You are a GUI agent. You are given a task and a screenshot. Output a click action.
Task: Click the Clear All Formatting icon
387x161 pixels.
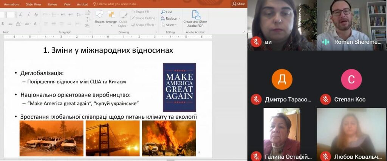tap(36, 15)
